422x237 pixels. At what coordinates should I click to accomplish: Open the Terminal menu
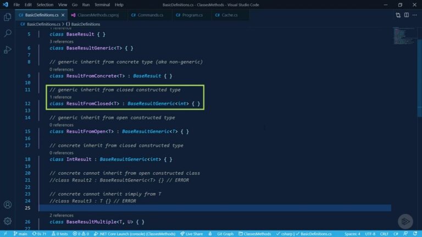(102, 4)
